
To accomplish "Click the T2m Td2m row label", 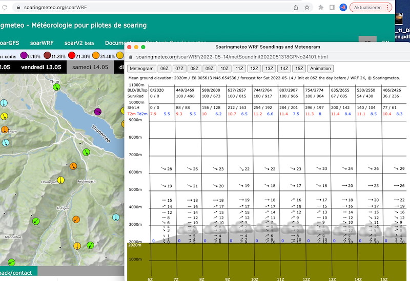I will [x=137, y=114].
